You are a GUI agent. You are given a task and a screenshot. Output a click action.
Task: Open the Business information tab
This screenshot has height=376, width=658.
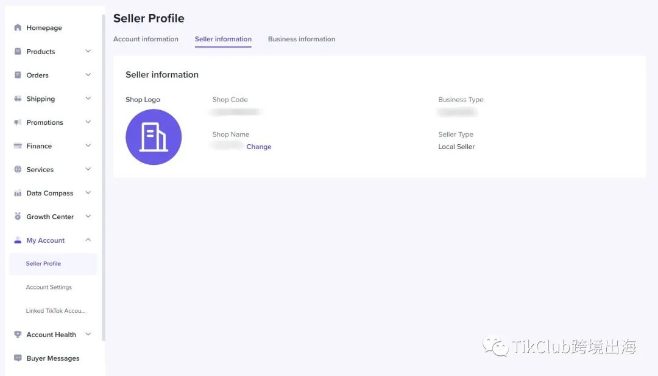tap(302, 39)
